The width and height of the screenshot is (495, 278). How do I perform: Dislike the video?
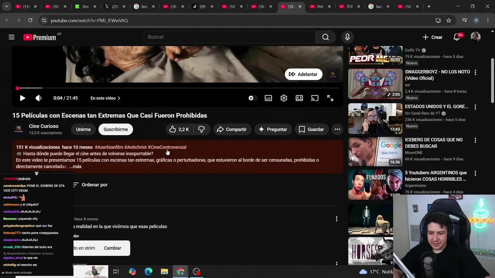coord(201,129)
